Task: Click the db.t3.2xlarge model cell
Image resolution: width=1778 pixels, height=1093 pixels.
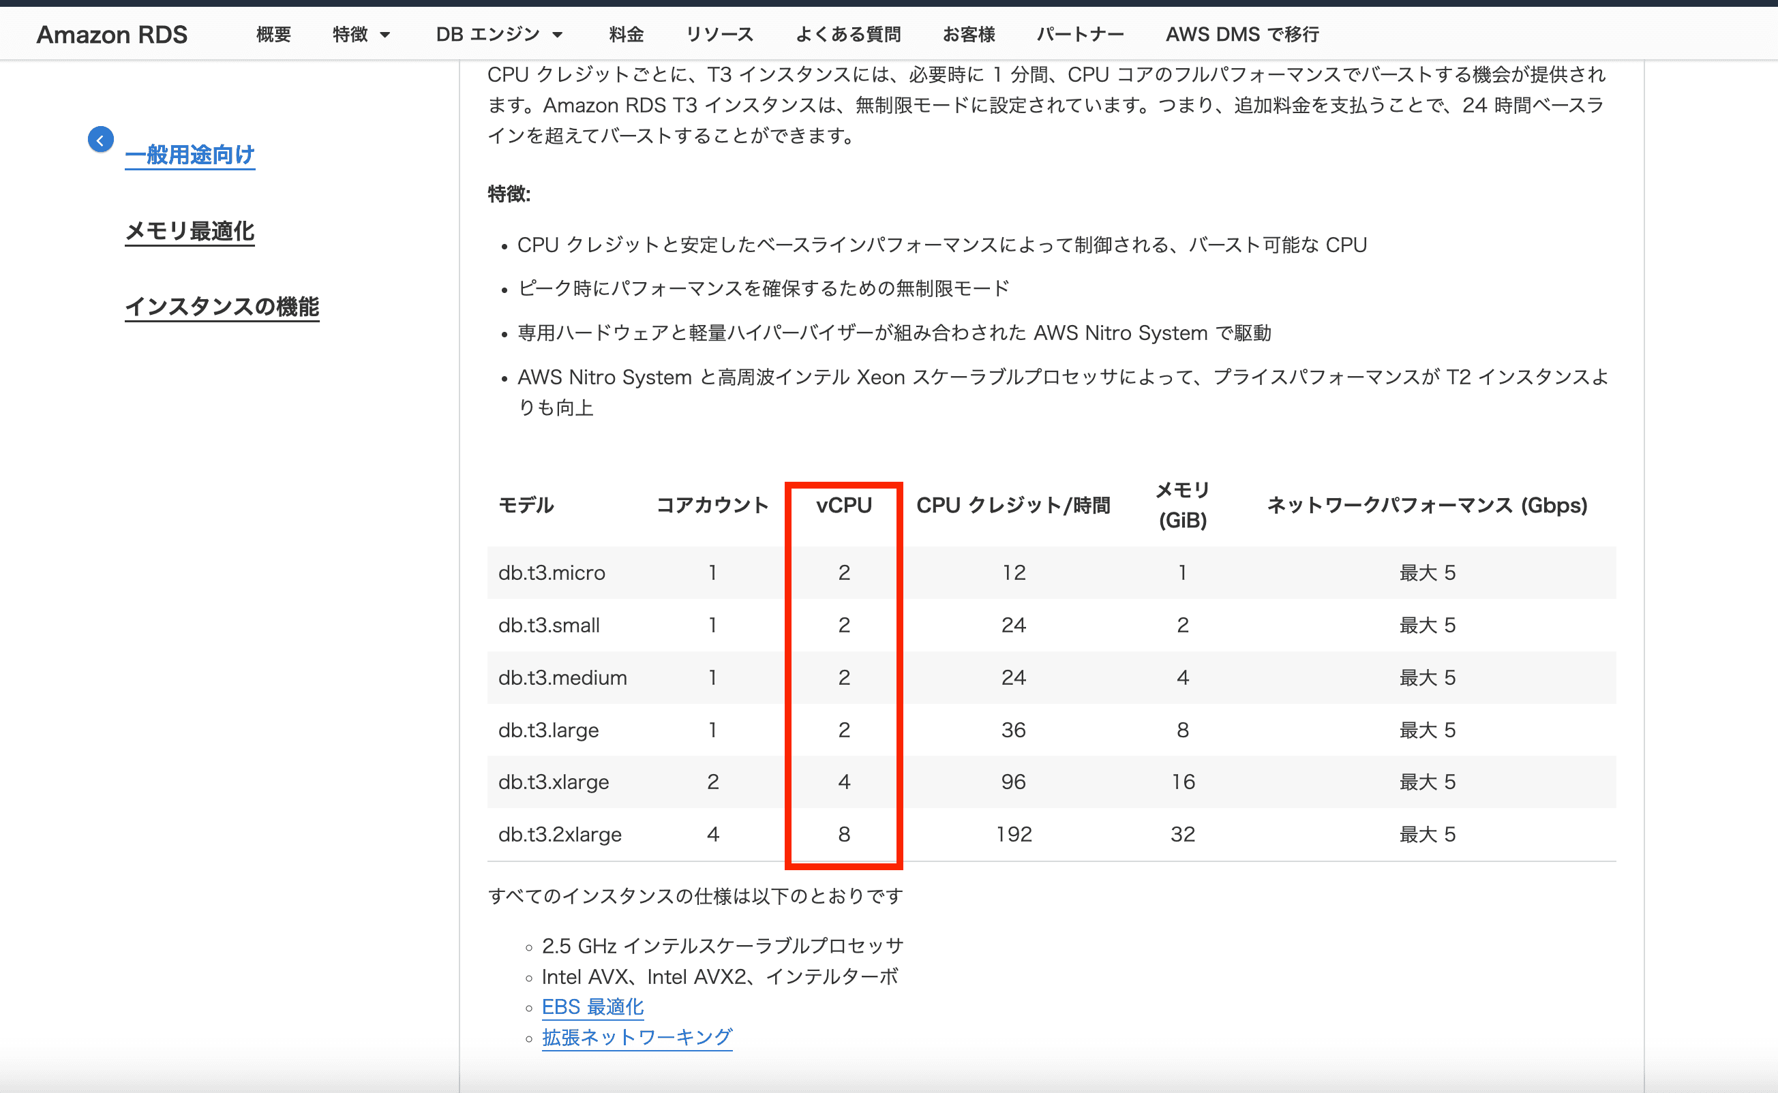Action: click(x=560, y=834)
